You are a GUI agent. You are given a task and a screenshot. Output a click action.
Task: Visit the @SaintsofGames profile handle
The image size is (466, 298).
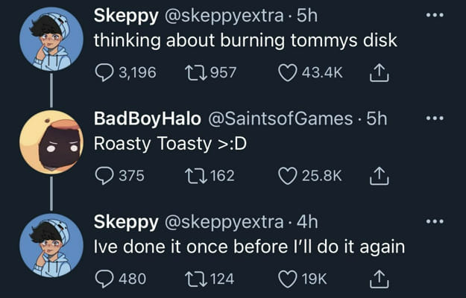tap(274, 118)
